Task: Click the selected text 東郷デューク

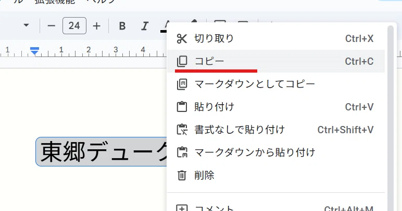Action: (102, 152)
